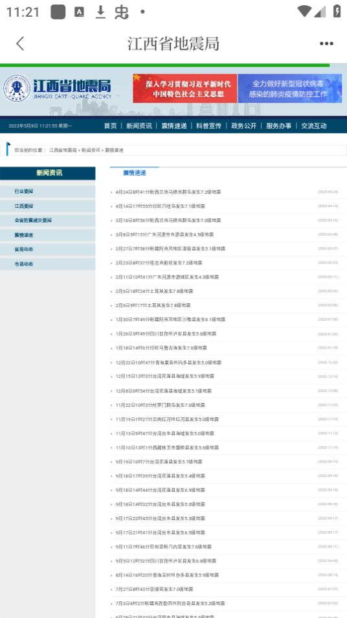Open 新闻资讯 in top navigation bar

[x=139, y=126]
